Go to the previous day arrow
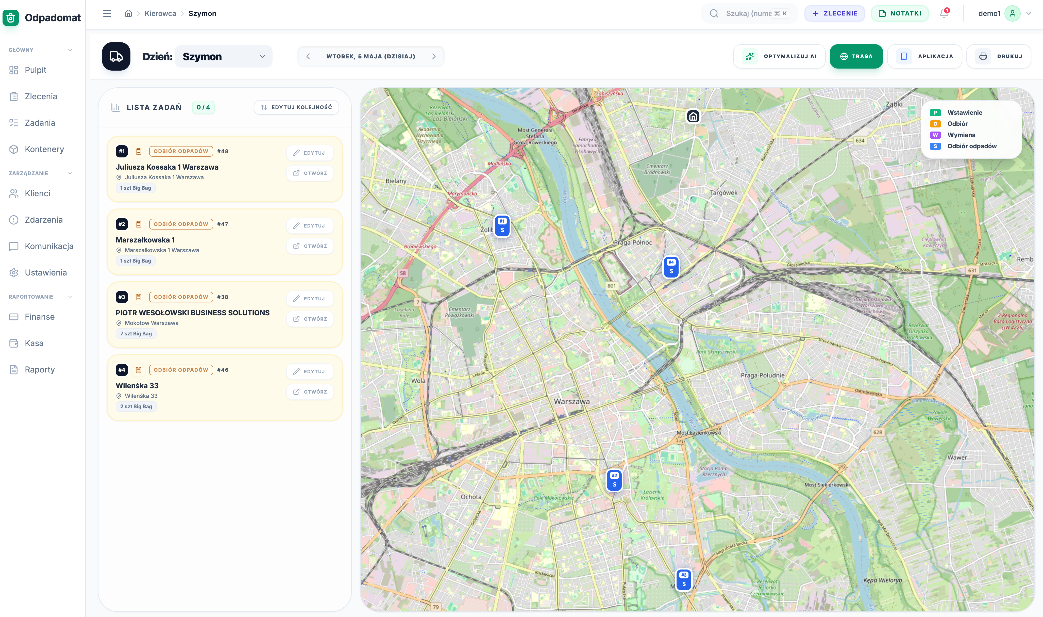1043x617 pixels. click(x=308, y=56)
